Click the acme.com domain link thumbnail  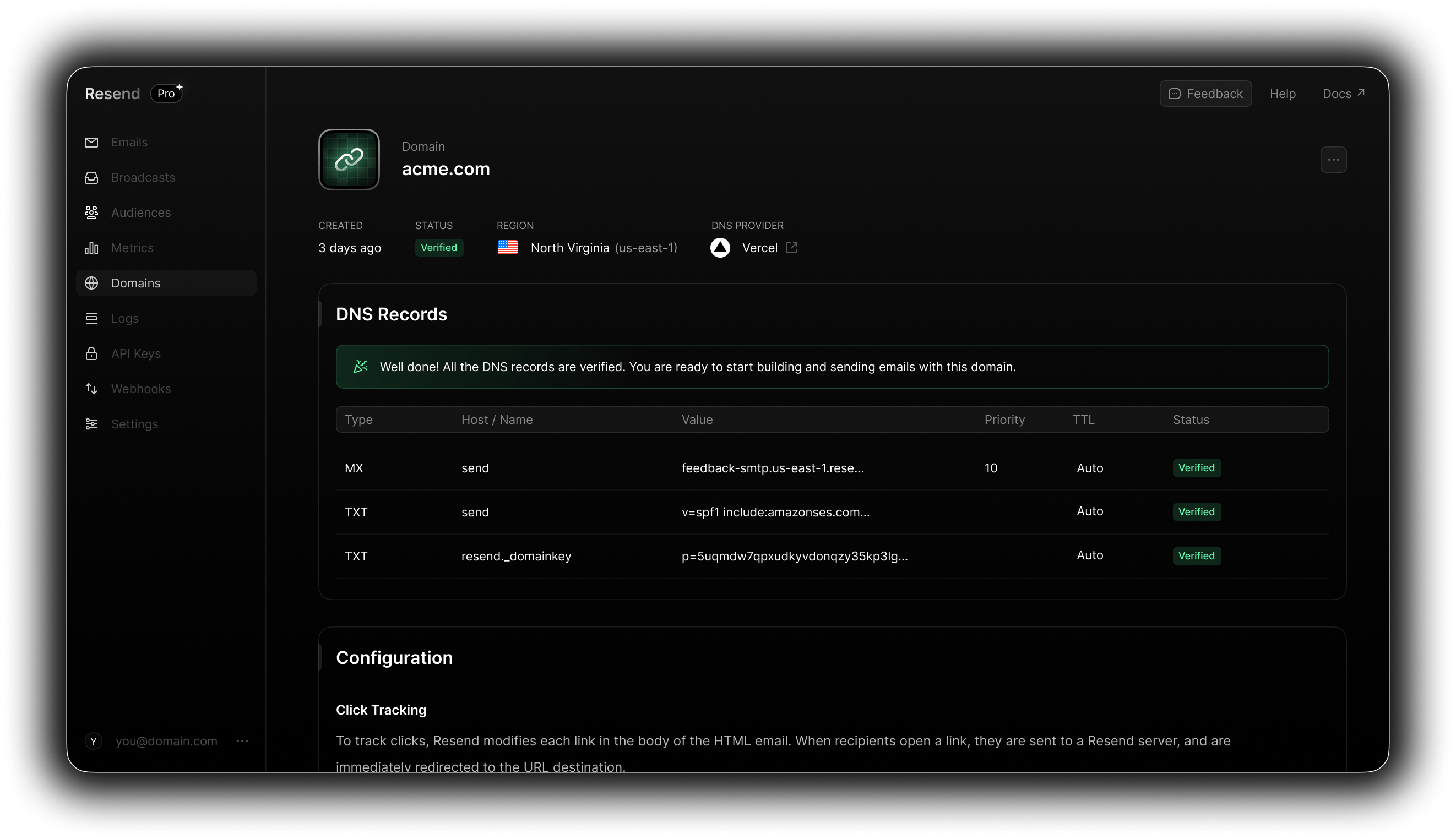point(349,160)
